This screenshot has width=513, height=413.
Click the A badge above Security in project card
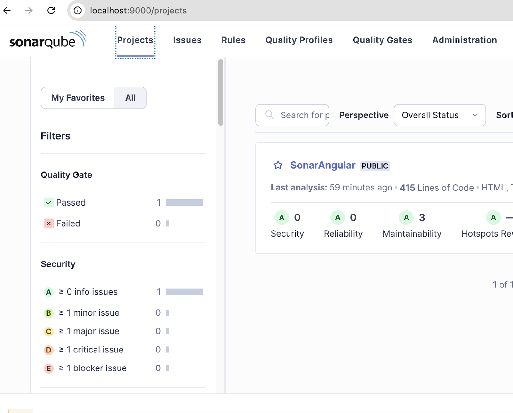tap(282, 218)
